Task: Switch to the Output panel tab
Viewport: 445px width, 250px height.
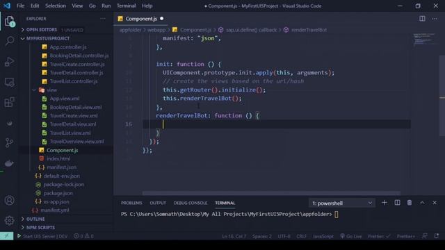Action: 158,203
